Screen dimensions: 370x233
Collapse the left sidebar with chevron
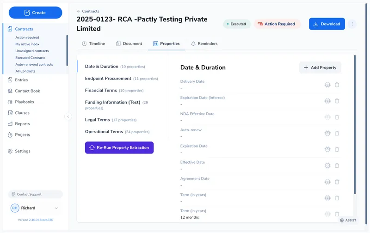(68, 116)
